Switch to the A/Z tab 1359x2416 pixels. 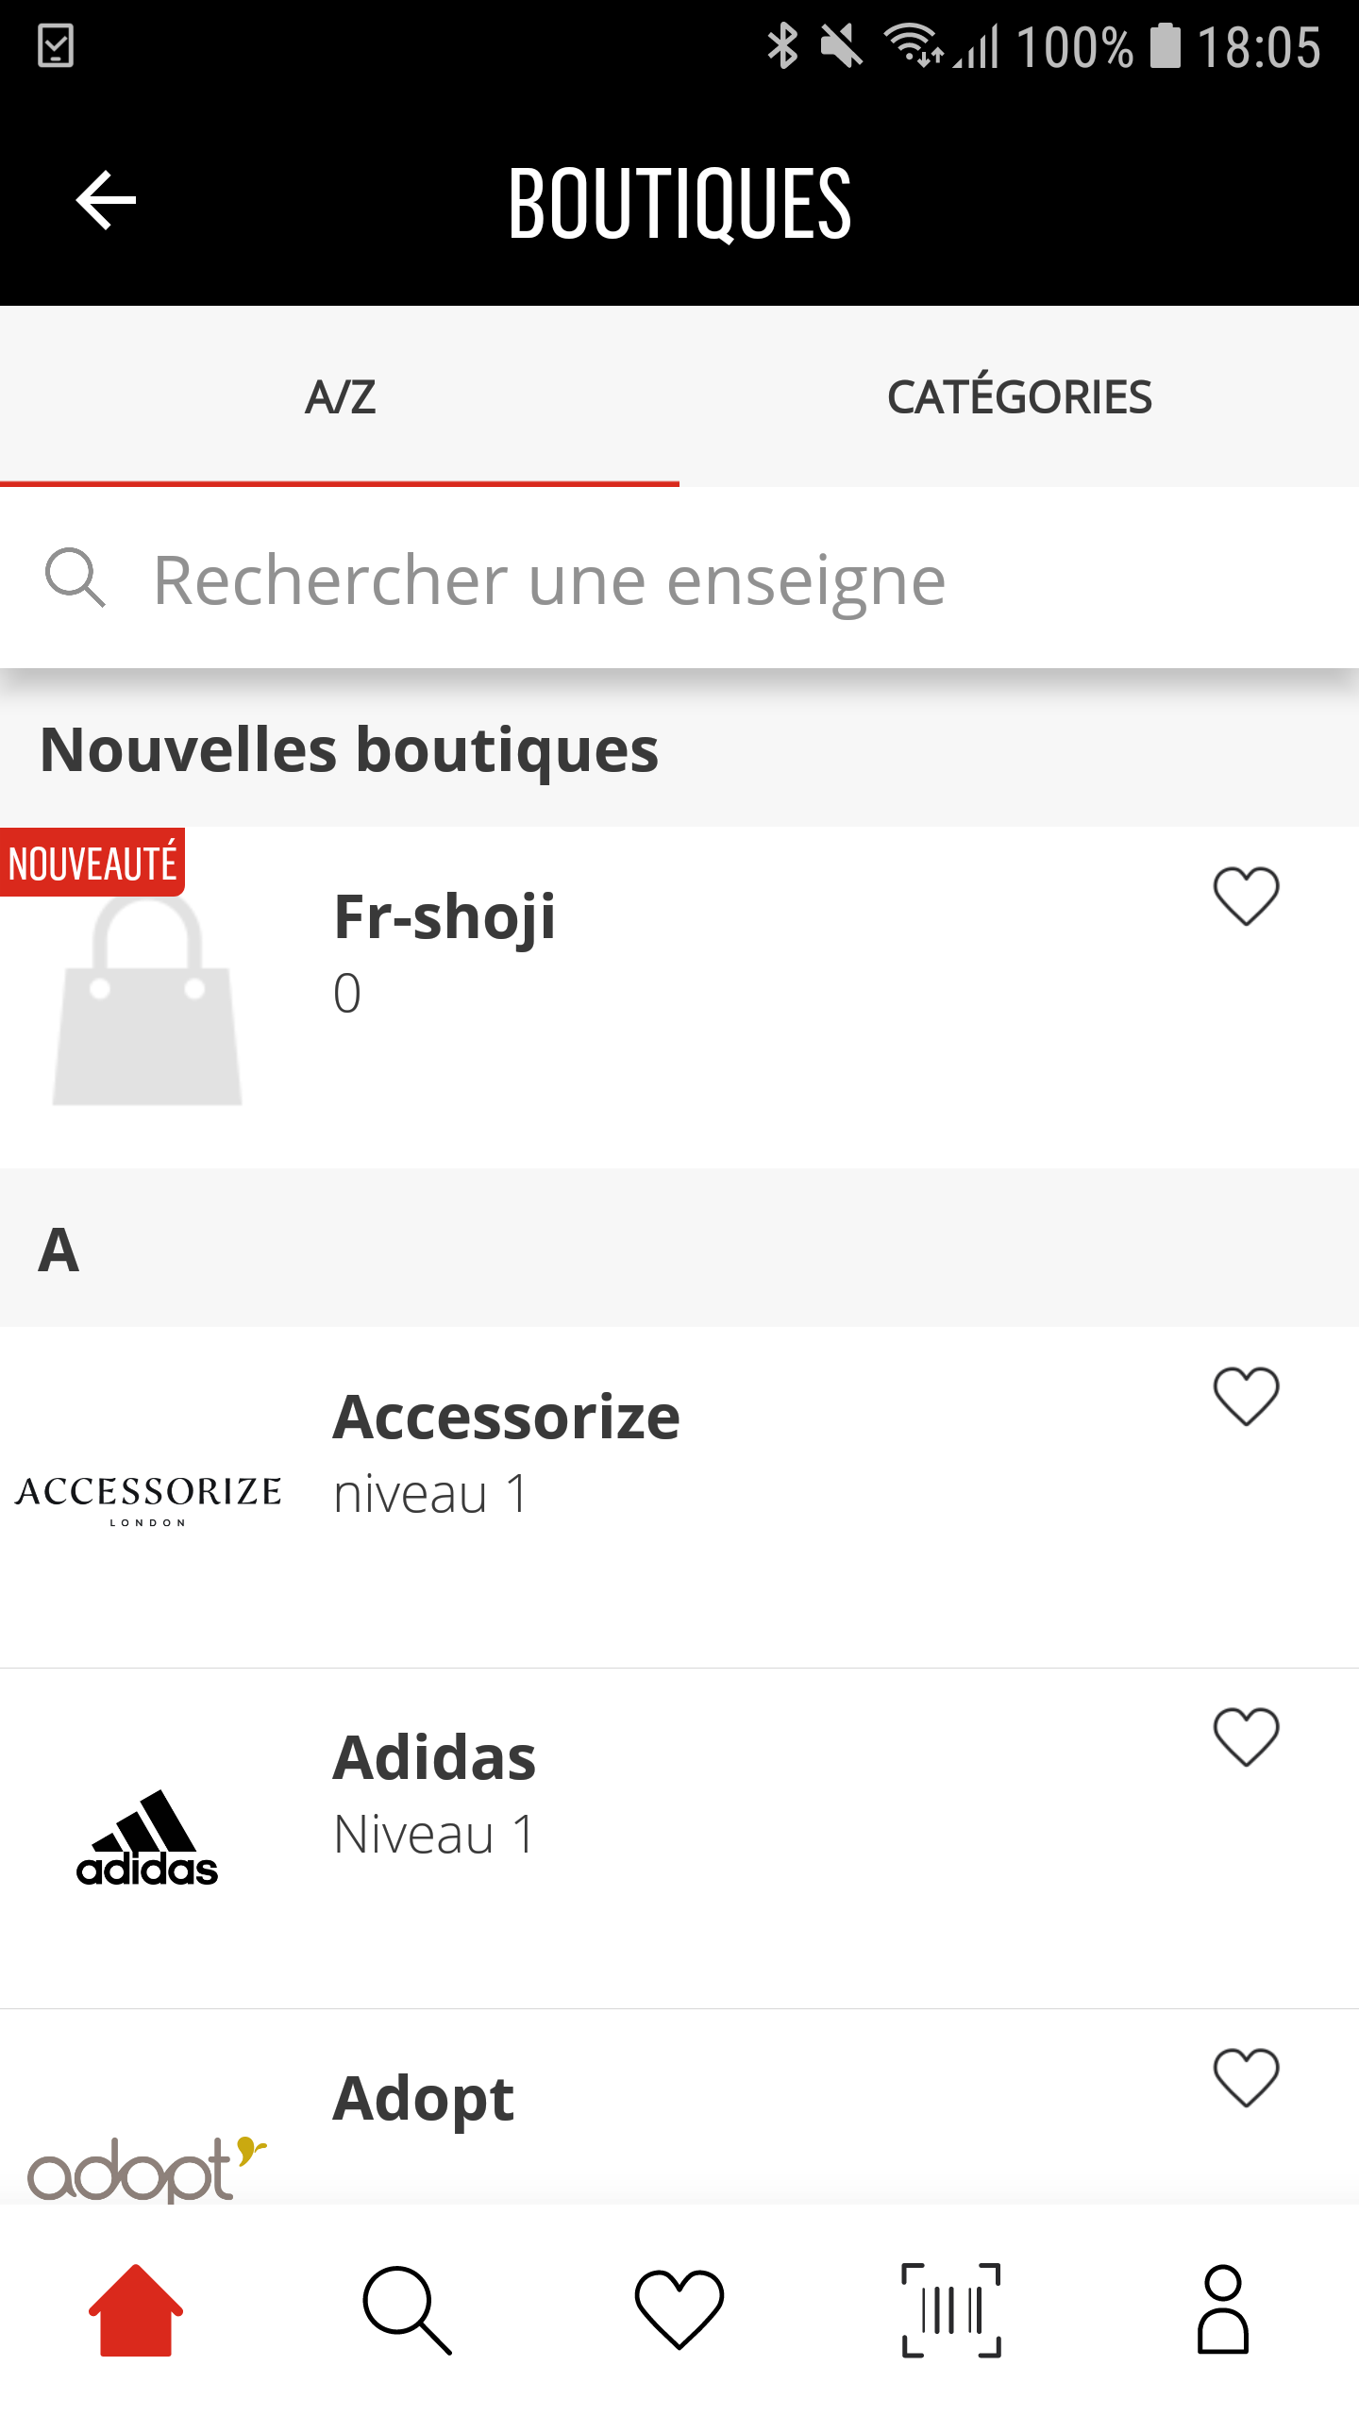click(x=340, y=396)
